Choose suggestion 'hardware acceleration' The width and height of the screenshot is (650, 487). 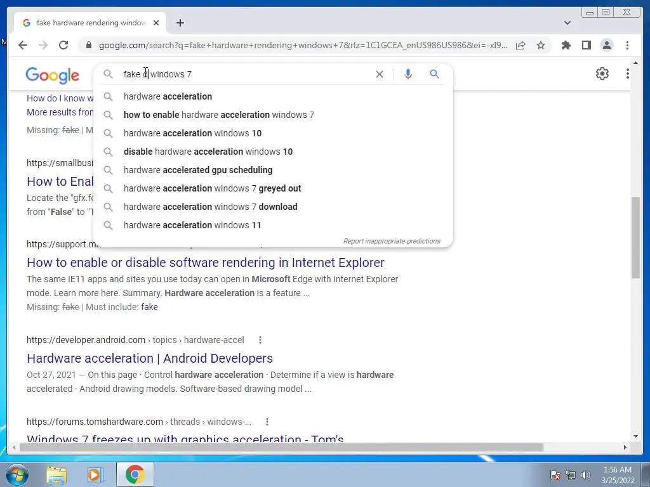point(274,96)
